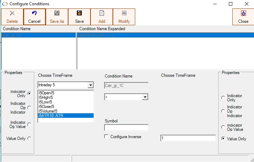The height and width of the screenshot is (162, 254).
Task: Click the Delete toolbar button
Action: click(12, 17)
